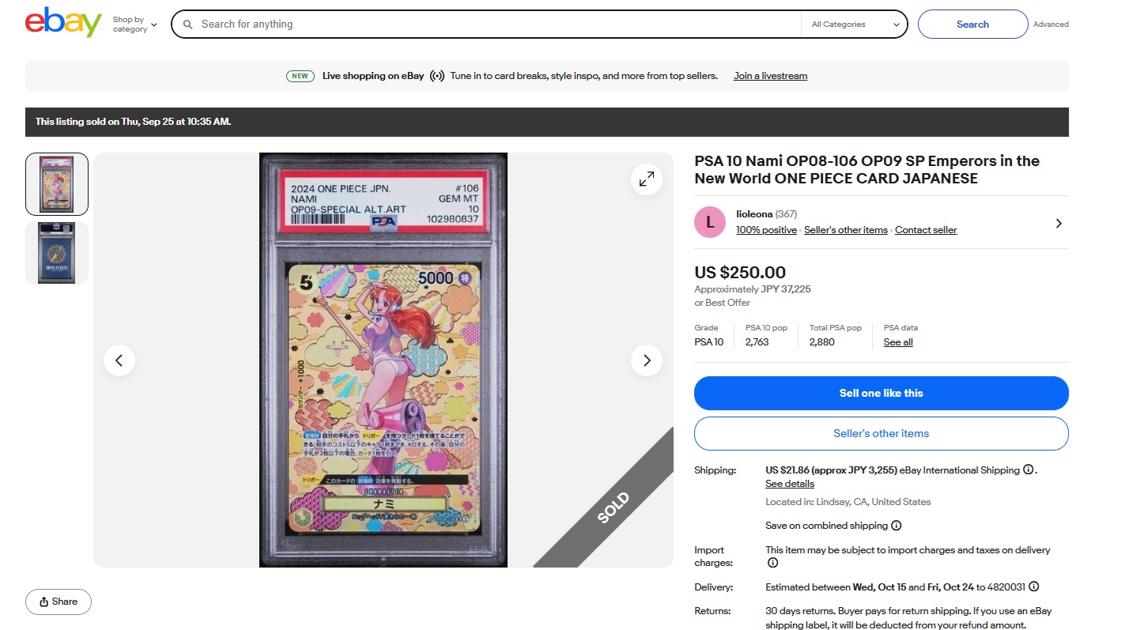
Task: Click the Sell one like this button
Action: [x=882, y=393]
